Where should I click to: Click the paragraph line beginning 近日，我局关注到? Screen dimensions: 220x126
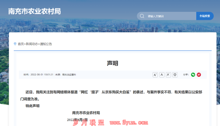[114, 92]
